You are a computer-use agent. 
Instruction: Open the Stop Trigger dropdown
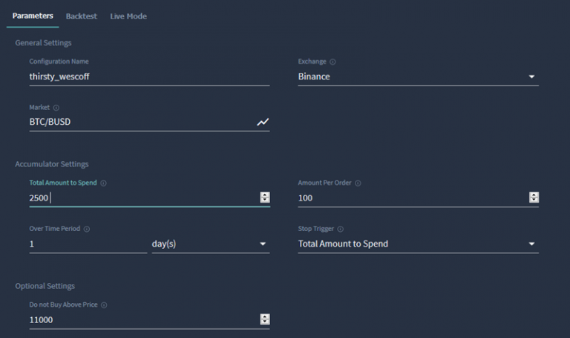(x=419, y=244)
